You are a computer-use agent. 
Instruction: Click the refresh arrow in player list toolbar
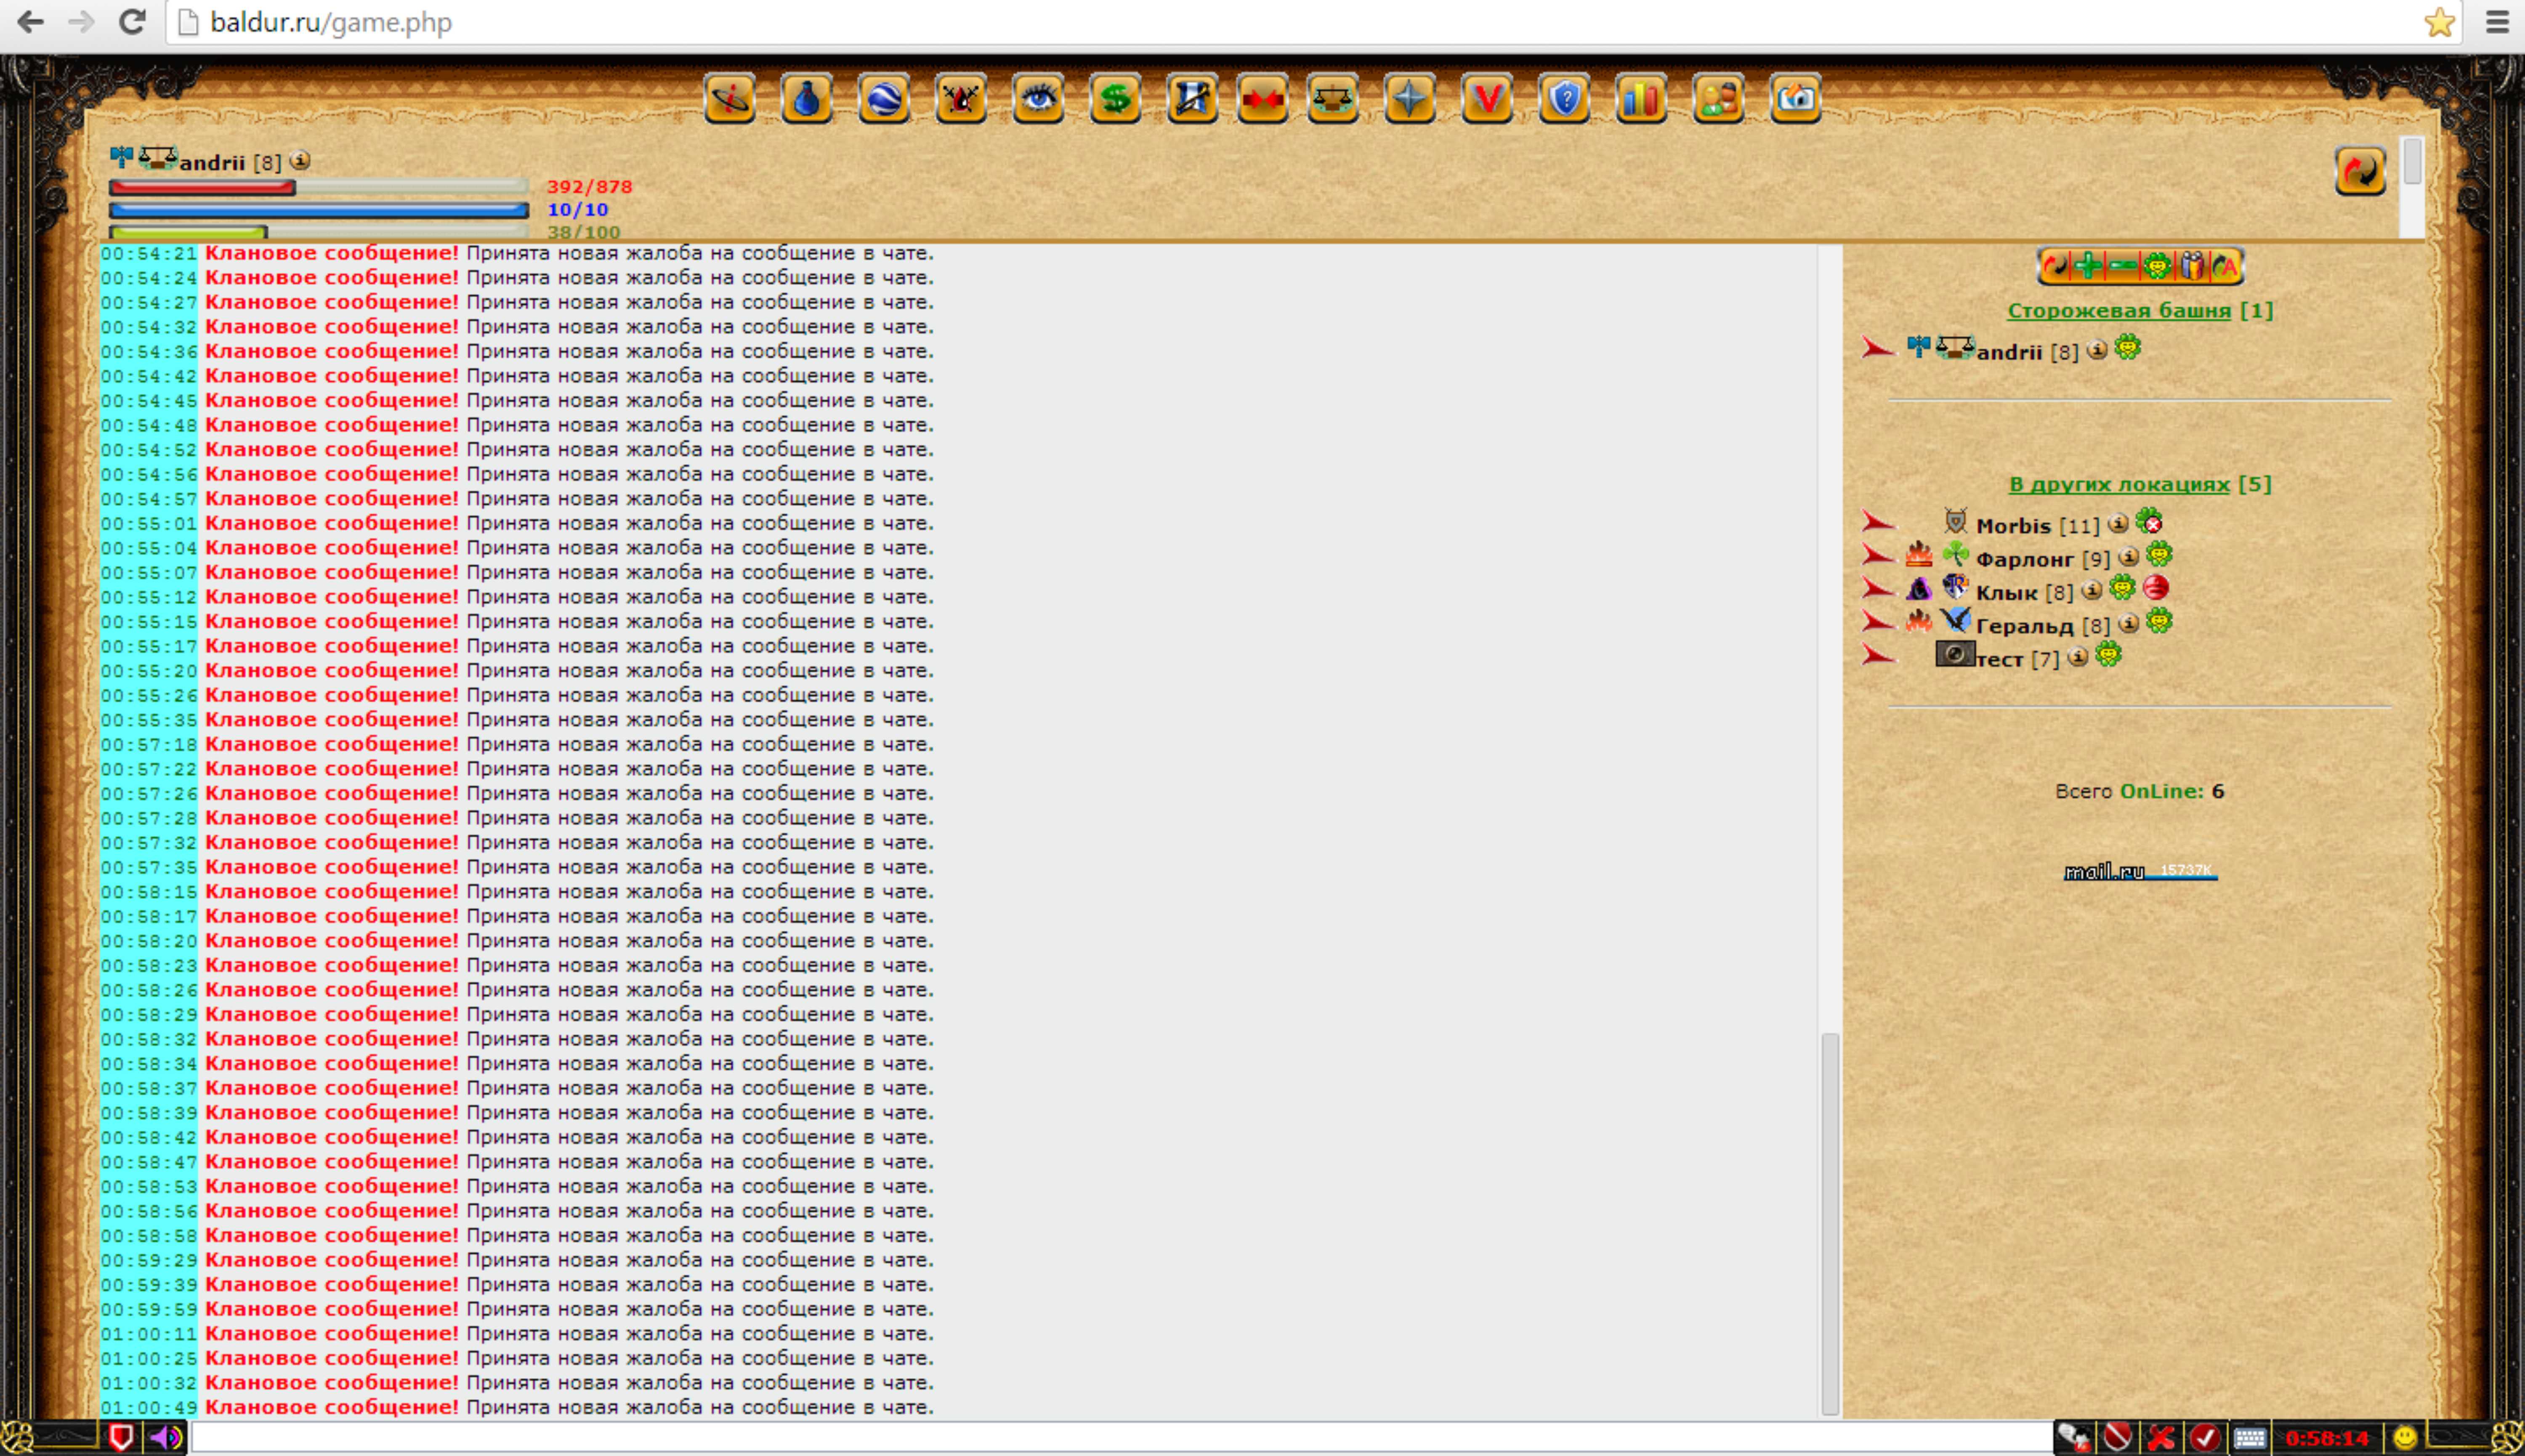coord(2054,266)
